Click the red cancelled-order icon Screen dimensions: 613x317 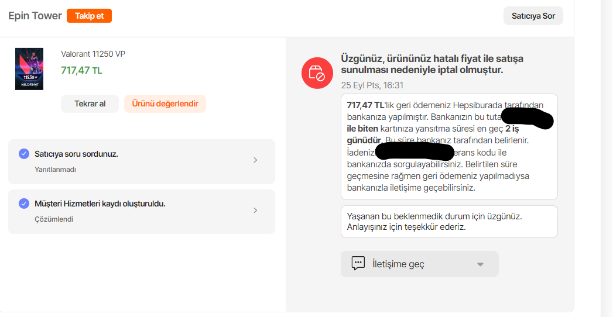pyautogui.click(x=316, y=73)
